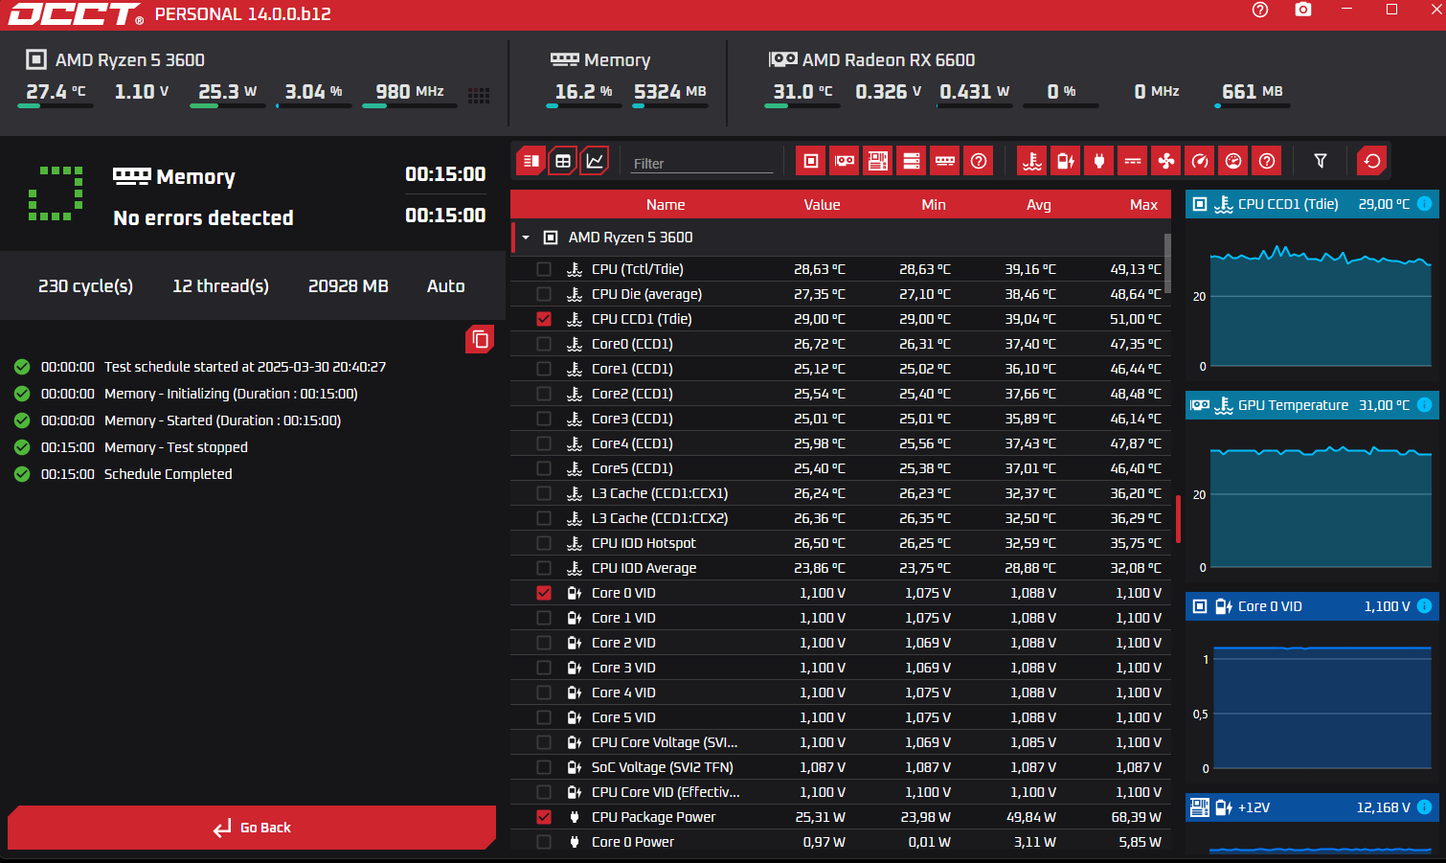Uncheck the CPU Package Power checkbox
Image resolution: width=1446 pixels, height=863 pixels.
coord(544,817)
